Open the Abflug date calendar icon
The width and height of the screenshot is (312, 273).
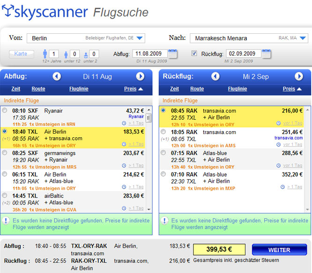pyautogui.click(x=172, y=54)
